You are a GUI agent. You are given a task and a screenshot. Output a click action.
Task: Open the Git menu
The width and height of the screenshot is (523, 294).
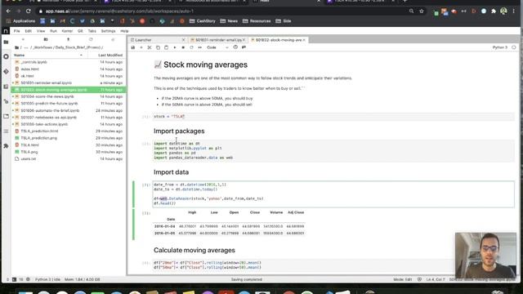pos(80,31)
